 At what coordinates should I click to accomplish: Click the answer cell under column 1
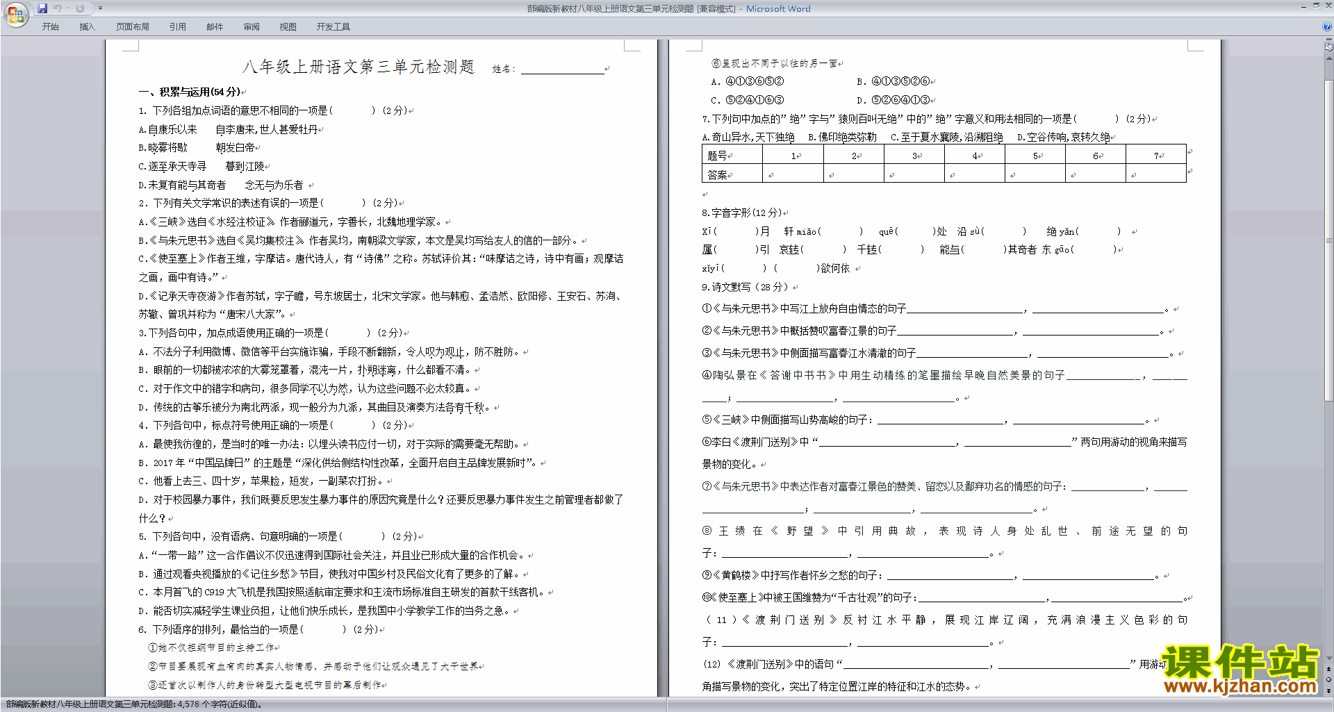click(x=793, y=174)
